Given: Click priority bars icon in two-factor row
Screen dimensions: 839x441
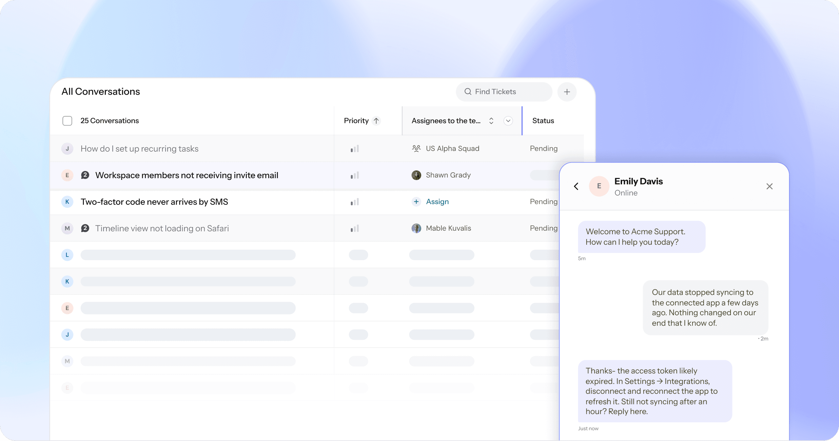Looking at the screenshot, I should (x=355, y=202).
